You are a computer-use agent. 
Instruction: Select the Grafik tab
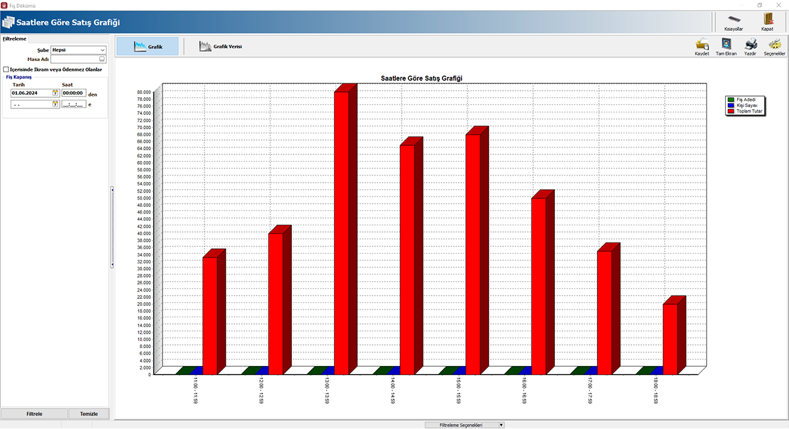coord(147,47)
